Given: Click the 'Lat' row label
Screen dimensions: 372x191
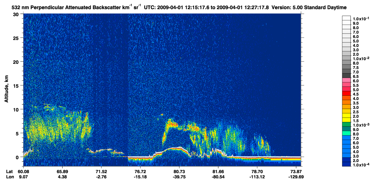Looking at the screenshot, I should click(x=9, y=171).
